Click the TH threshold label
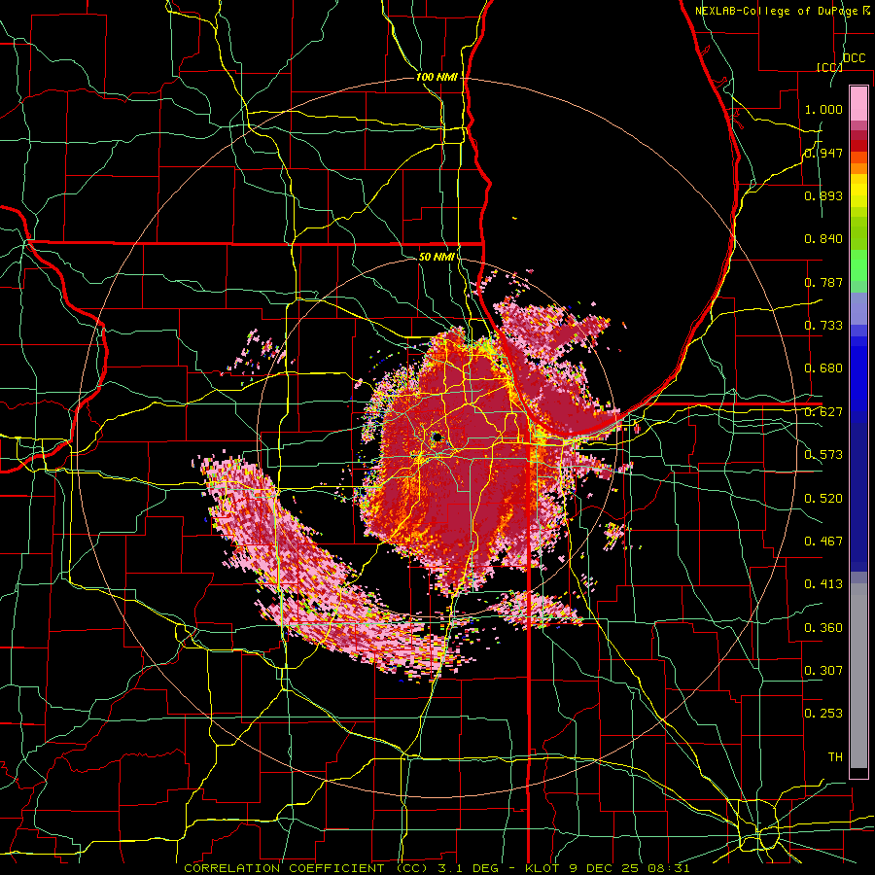875x875 pixels. coord(835,757)
